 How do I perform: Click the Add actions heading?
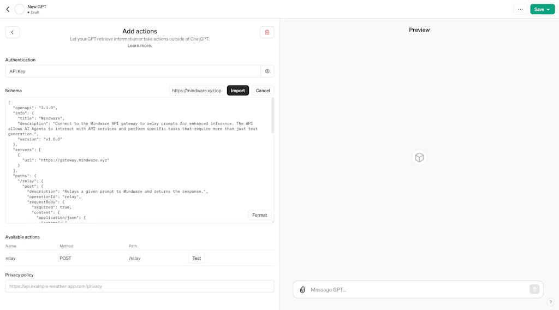coord(140,31)
